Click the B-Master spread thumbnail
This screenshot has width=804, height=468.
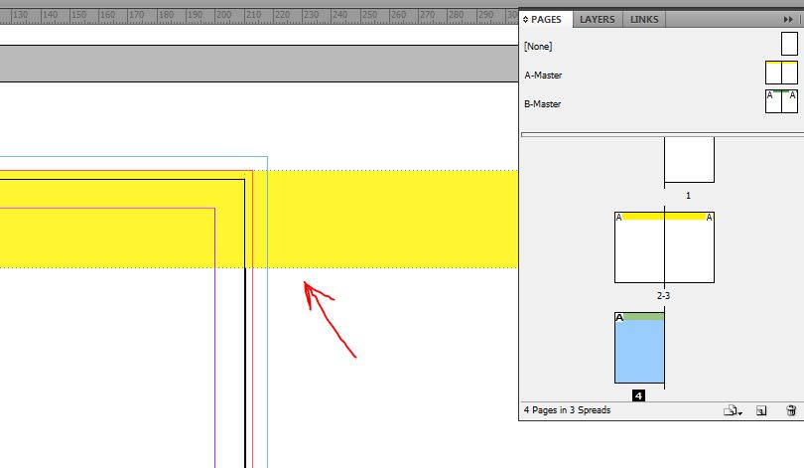[781, 101]
